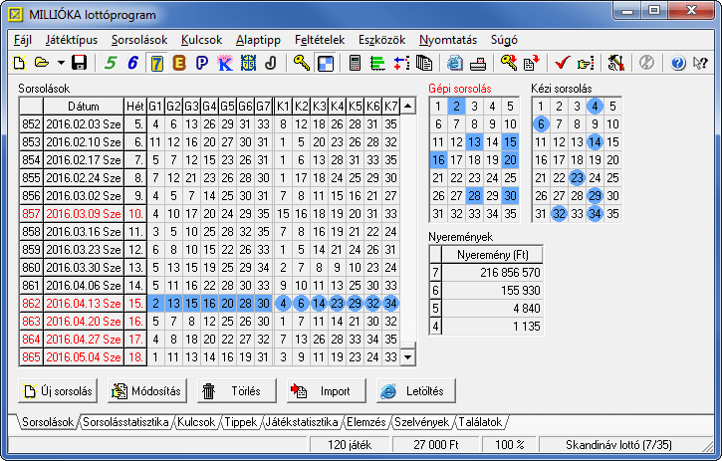Click circled number 23 in Kézi sorsolás

coord(577,178)
